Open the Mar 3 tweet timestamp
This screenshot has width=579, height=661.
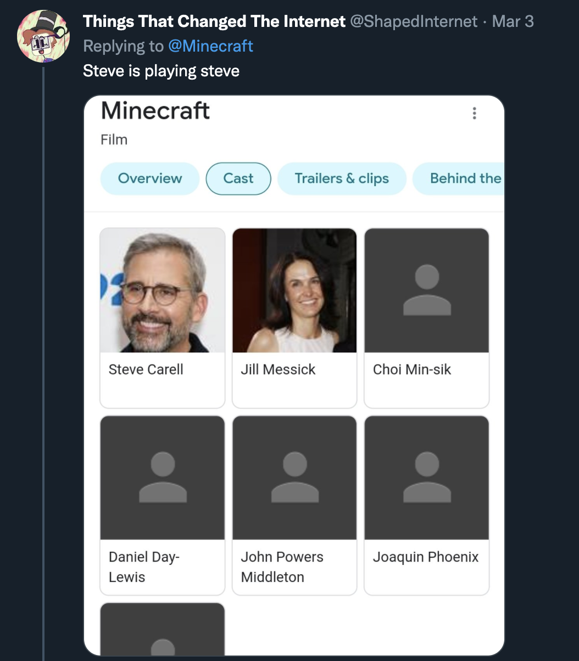coord(513,21)
